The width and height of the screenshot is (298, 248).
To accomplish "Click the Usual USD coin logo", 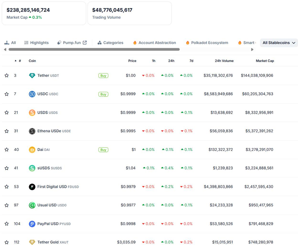I will click(x=32, y=205).
